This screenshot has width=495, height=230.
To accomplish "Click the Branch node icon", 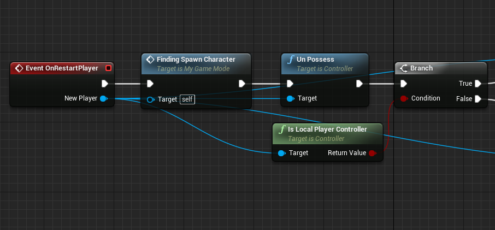I will [404, 68].
